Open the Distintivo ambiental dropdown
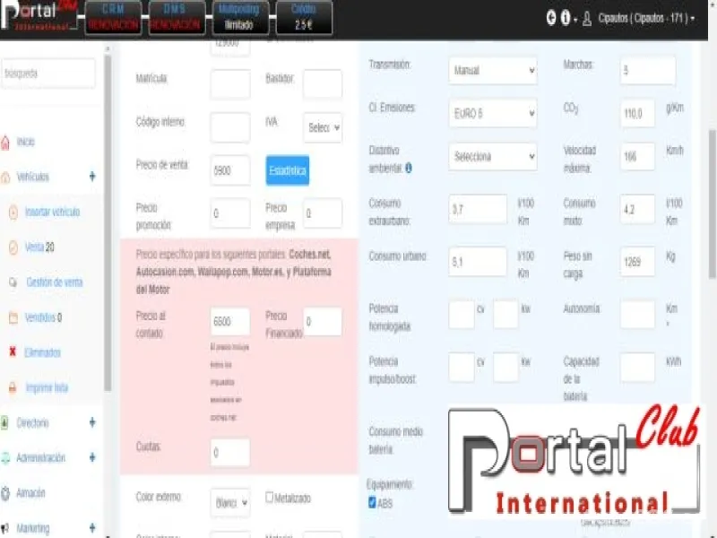The width and height of the screenshot is (717, 538). pos(492,157)
